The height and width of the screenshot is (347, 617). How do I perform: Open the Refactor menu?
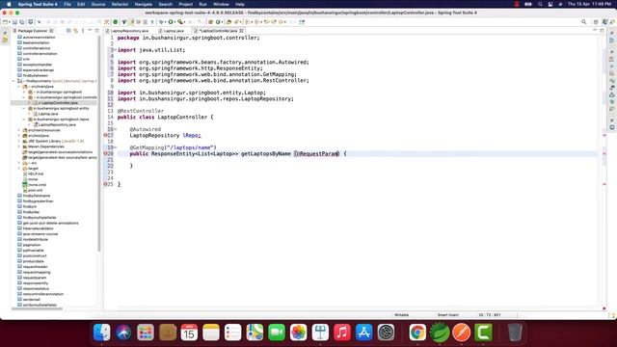(120, 4)
